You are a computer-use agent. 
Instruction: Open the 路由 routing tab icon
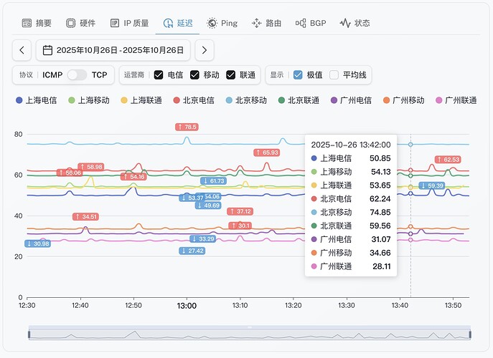(x=257, y=23)
